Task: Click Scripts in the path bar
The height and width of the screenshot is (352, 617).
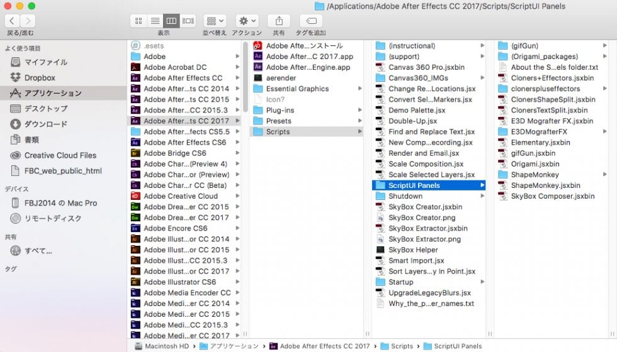Action: [401, 346]
